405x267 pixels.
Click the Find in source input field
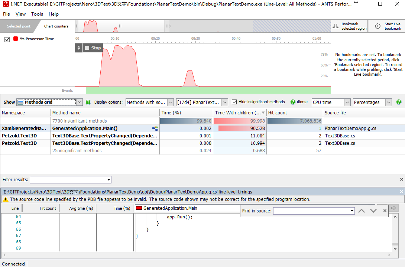coord(311,211)
